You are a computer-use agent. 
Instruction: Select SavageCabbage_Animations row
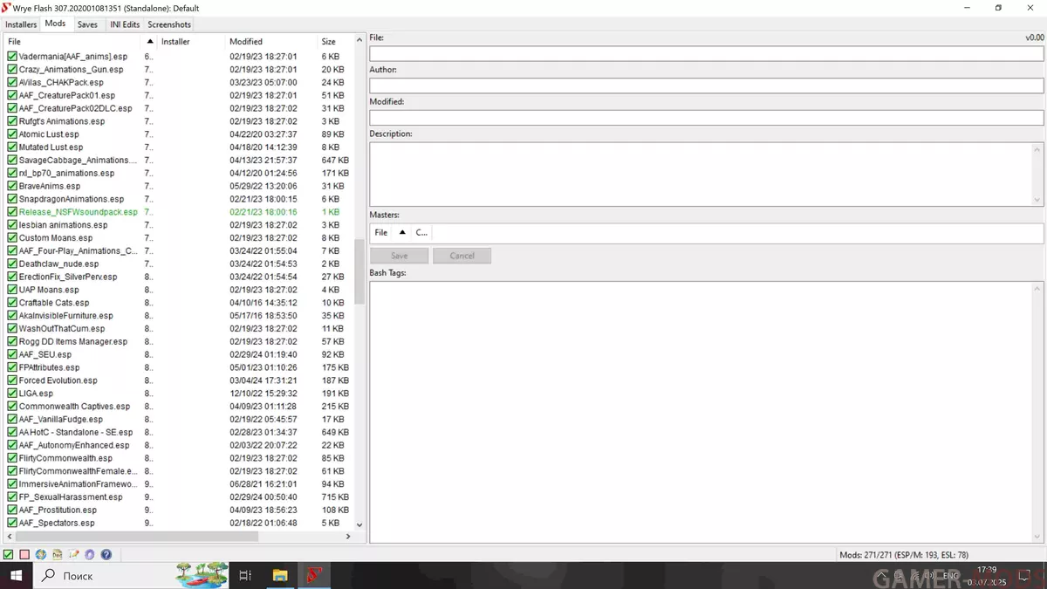click(179, 161)
